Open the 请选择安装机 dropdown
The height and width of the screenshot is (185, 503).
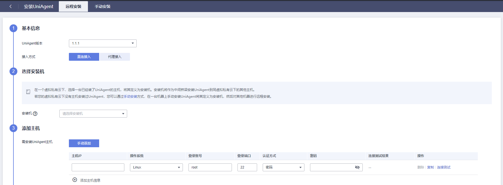click(x=93, y=114)
